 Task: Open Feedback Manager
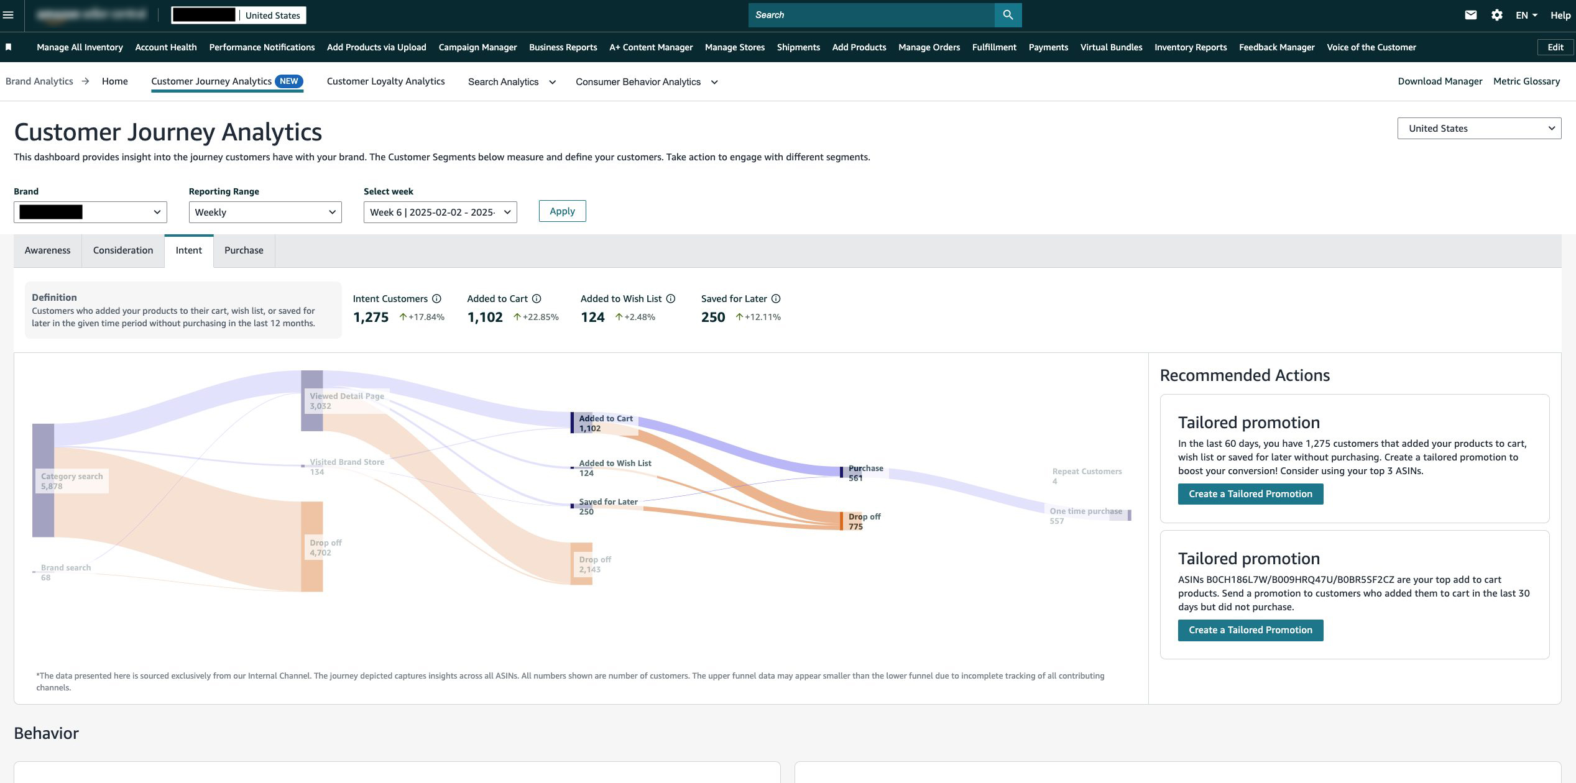[1276, 47]
